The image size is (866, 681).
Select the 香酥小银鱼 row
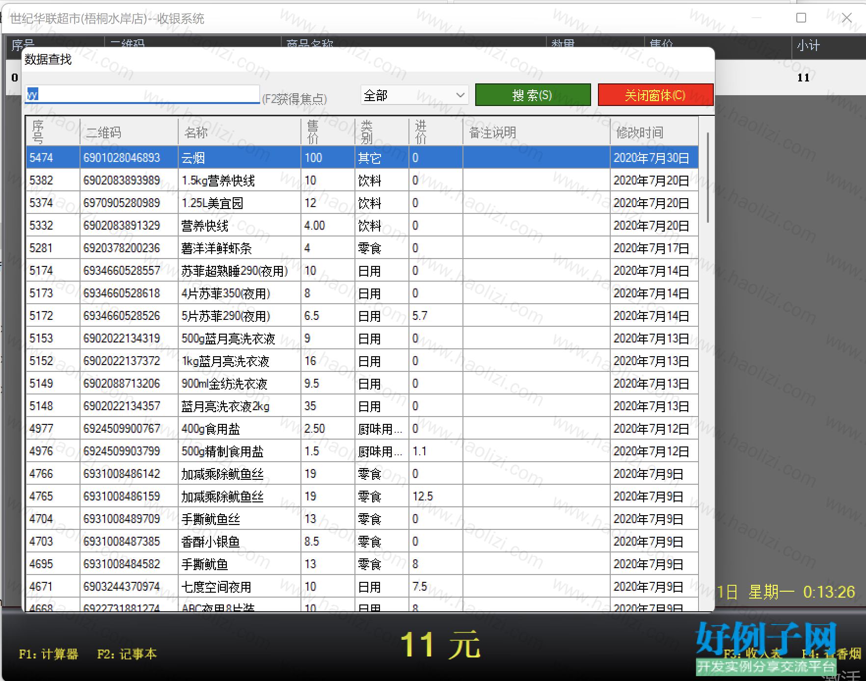362,541
